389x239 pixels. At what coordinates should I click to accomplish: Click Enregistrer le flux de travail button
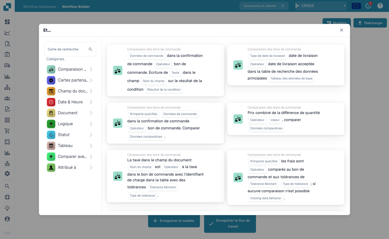tap(230, 223)
